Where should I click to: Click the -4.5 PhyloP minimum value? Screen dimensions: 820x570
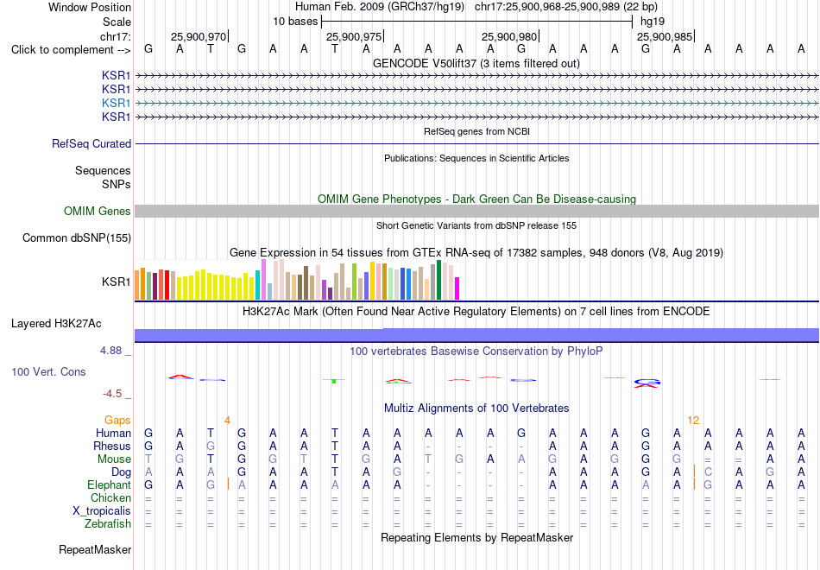coord(112,394)
